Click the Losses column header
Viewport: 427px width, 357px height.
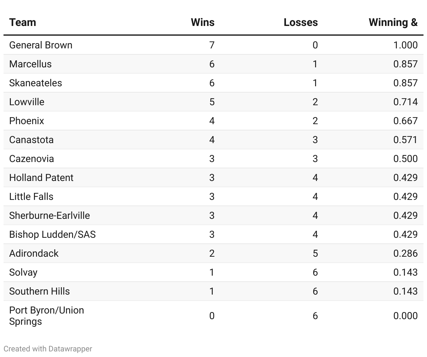pyautogui.click(x=301, y=22)
